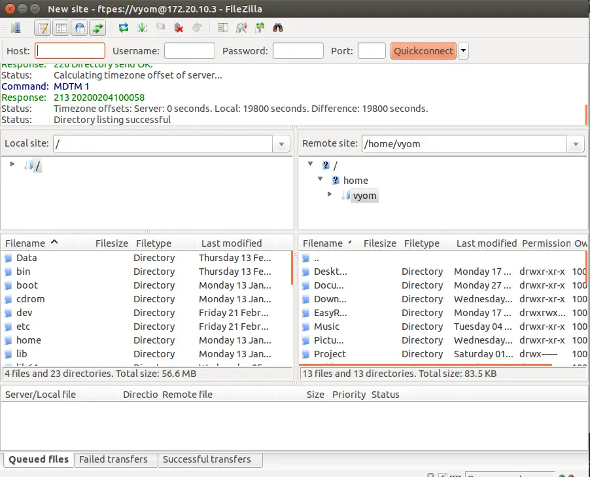Switch to the Queued files tab
This screenshot has height=477, width=590.
tap(39, 460)
